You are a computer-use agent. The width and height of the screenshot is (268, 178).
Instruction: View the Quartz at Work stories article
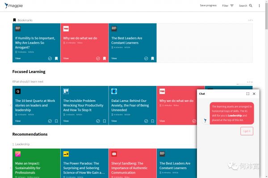[18, 121]
